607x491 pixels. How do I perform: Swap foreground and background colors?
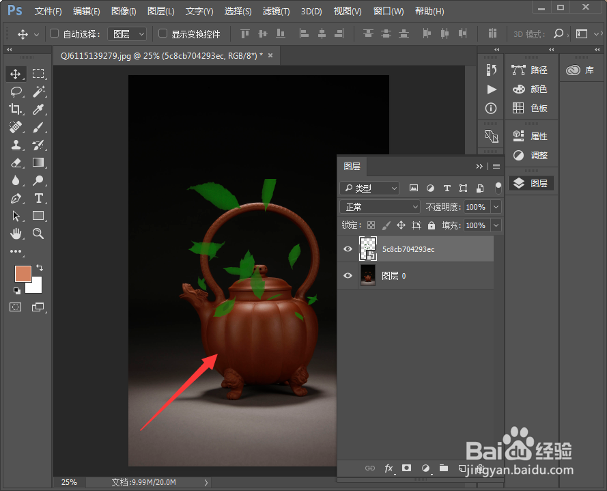coord(40,267)
